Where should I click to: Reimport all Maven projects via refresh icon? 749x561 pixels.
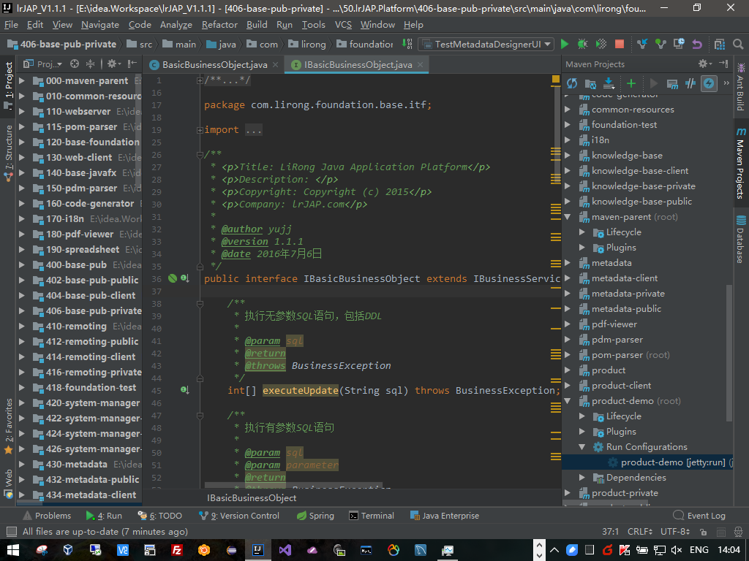pyautogui.click(x=572, y=83)
